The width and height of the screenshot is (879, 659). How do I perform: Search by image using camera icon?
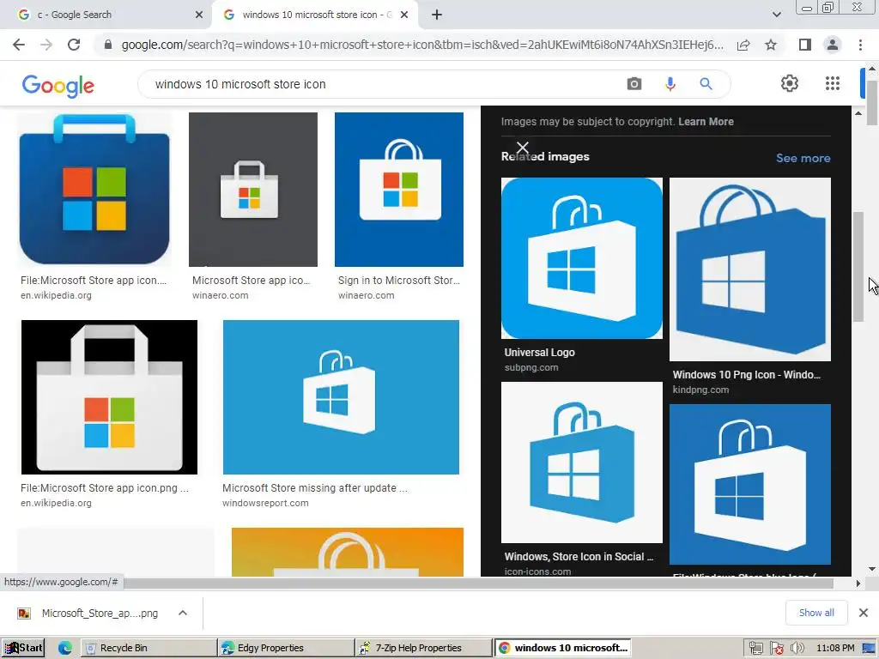[634, 84]
